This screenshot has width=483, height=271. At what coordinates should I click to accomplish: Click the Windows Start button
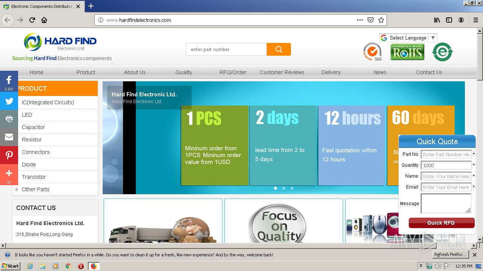[11, 266]
